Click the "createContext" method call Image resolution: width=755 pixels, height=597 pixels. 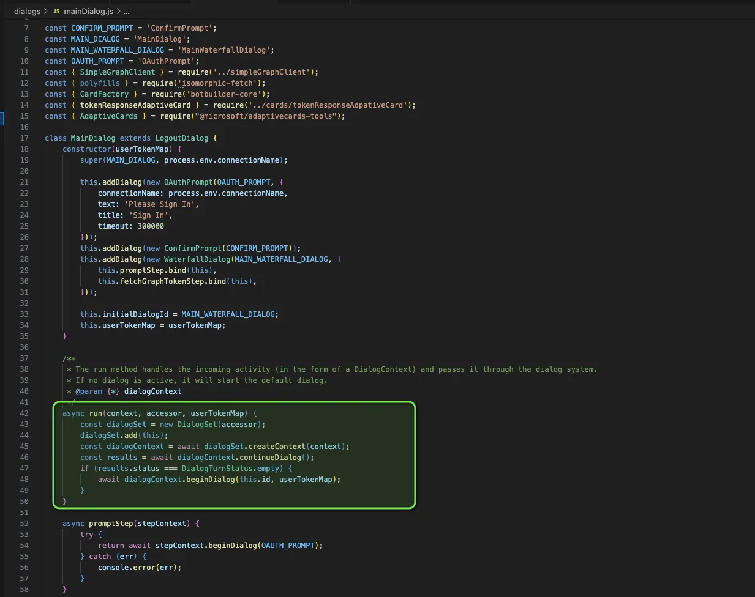click(x=277, y=447)
